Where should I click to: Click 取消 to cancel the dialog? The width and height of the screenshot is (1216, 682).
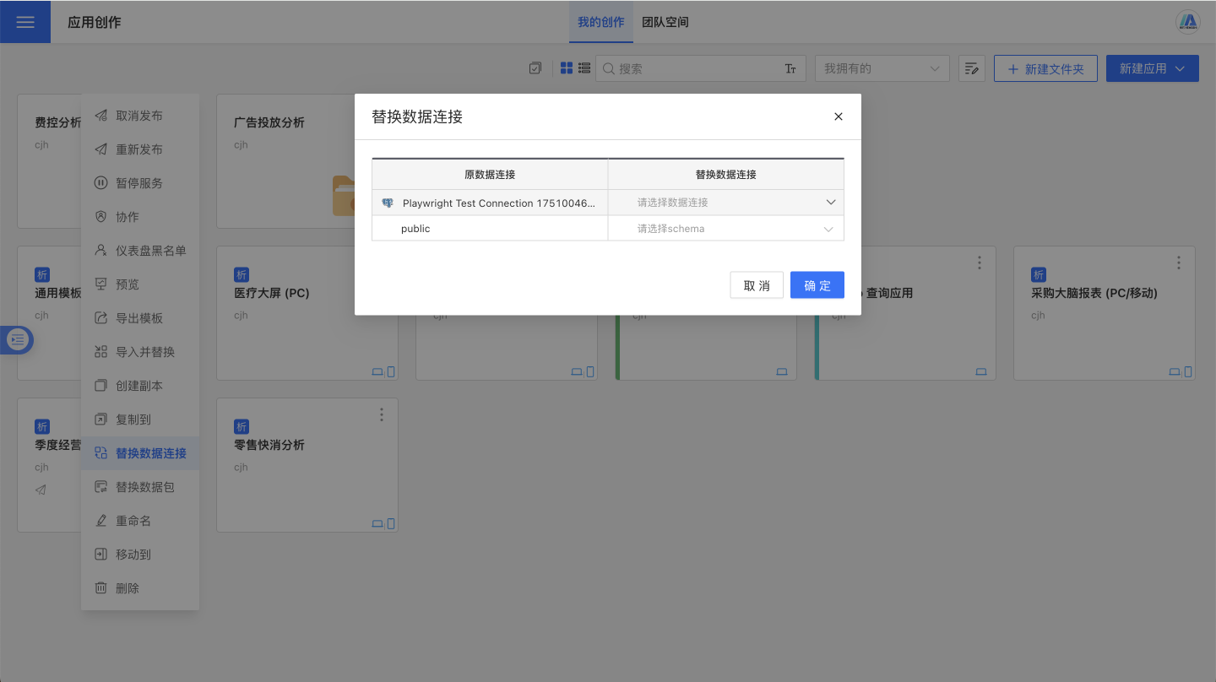[x=756, y=285]
